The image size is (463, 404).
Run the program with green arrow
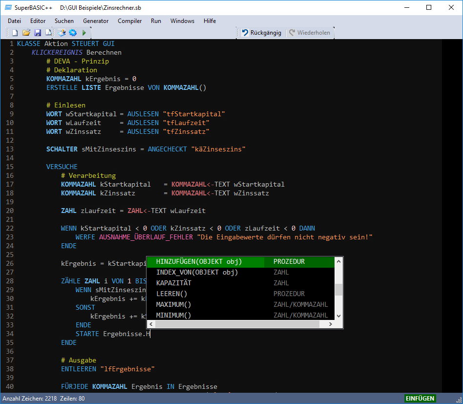pyautogui.click(x=84, y=32)
